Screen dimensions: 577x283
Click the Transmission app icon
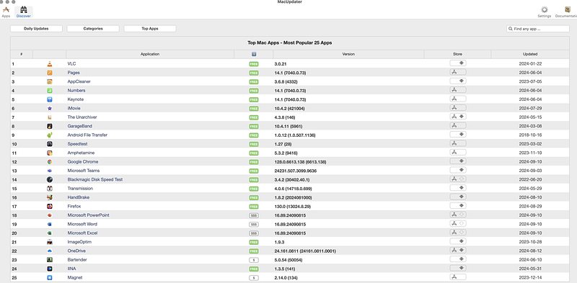50,189
